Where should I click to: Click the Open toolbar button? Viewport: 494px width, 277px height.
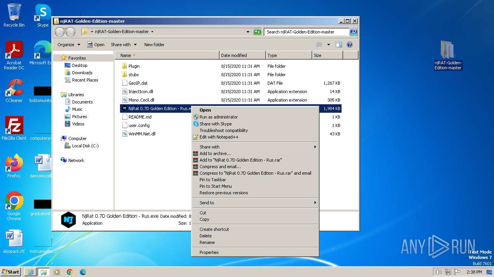click(x=96, y=45)
